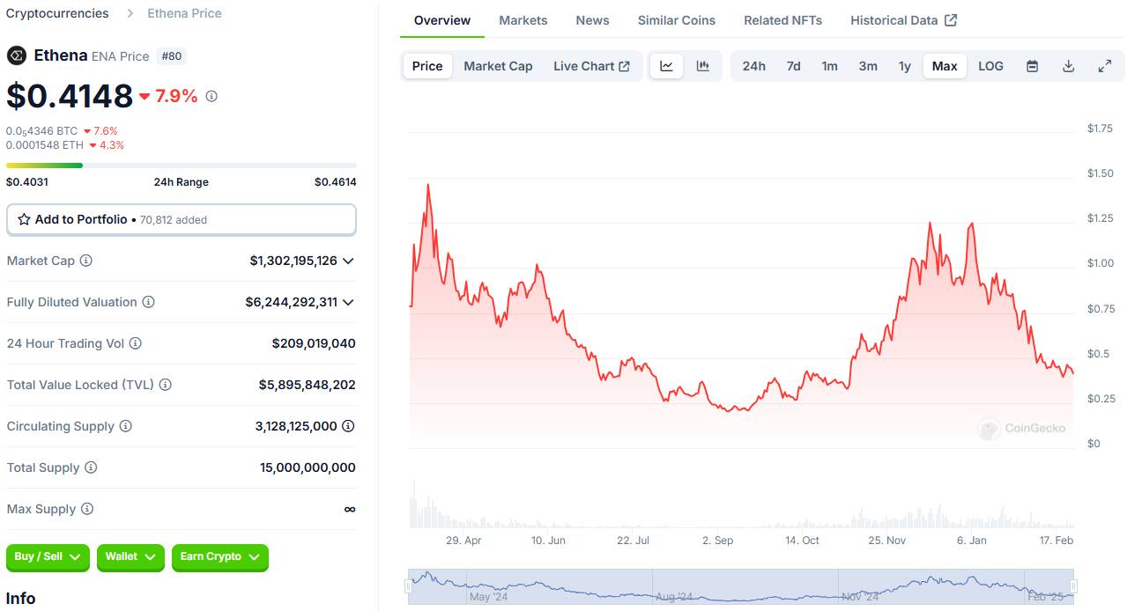Download the chart data

tap(1069, 66)
